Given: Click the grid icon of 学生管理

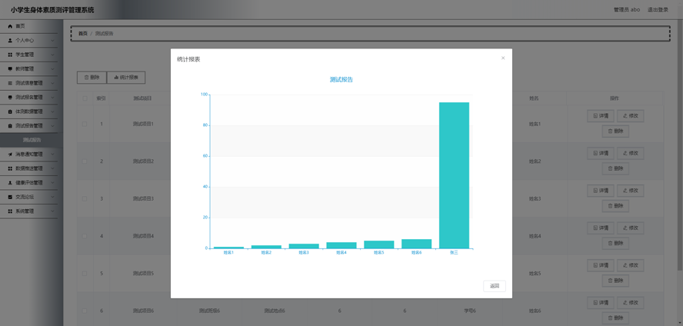Looking at the screenshot, I should click(x=10, y=55).
